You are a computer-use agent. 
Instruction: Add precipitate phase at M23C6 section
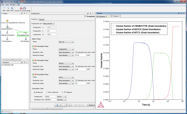coord(33,60)
